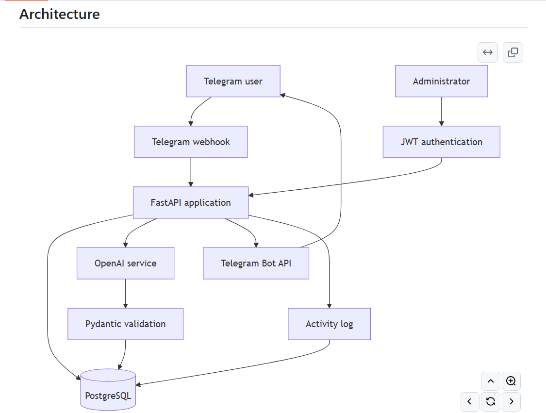This screenshot has height=413, width=546.
Task: Click the Administrator node
Action: (441, 81)
